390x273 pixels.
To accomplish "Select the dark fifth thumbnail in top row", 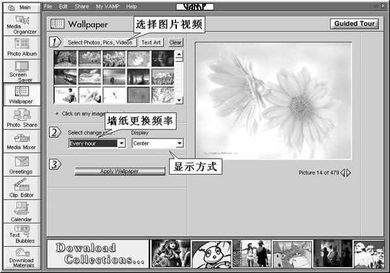I will tap(162, 59).
